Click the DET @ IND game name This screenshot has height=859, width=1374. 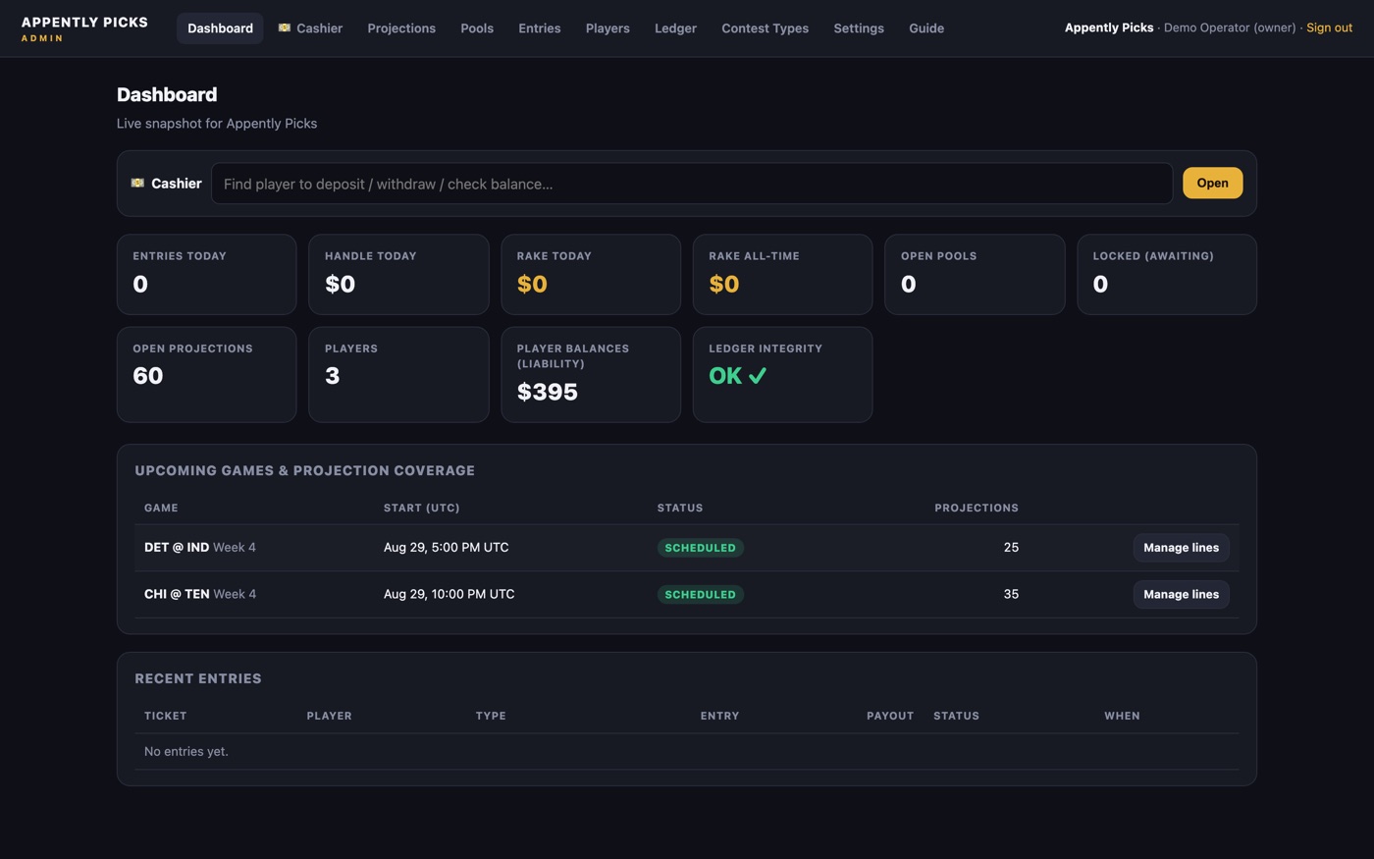(x=177, y=548)
